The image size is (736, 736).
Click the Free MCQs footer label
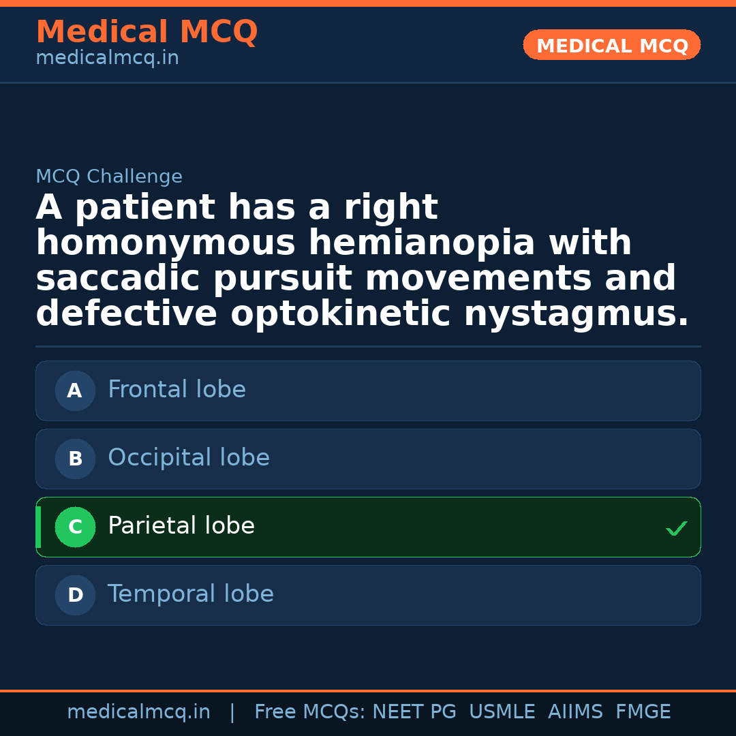310,712
